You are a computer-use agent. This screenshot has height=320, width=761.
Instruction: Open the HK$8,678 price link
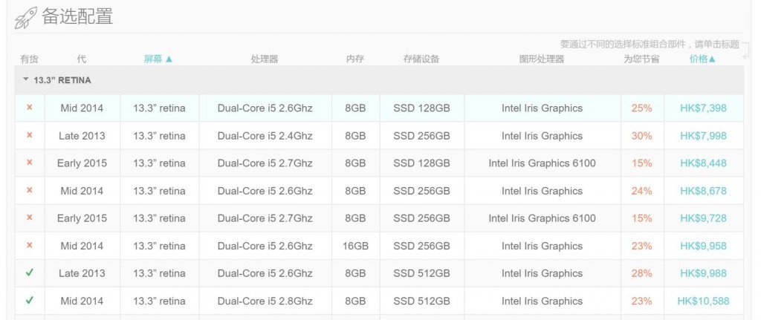[x=703, y=191]
